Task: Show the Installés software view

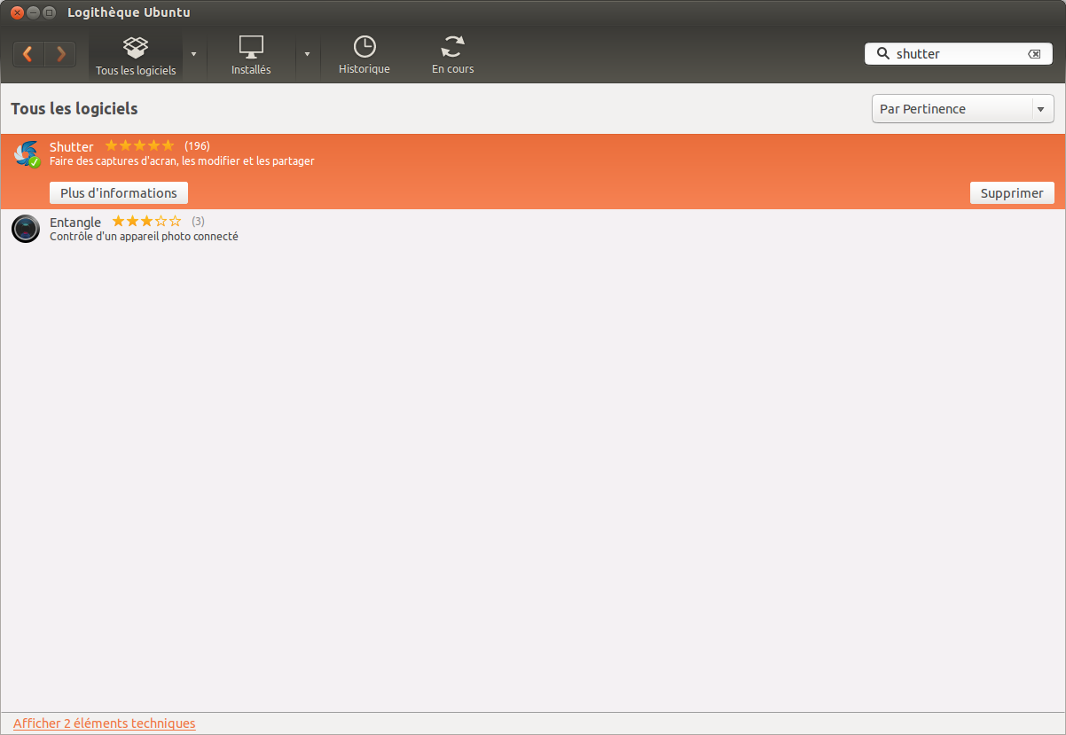Action: tap(251, 55)
